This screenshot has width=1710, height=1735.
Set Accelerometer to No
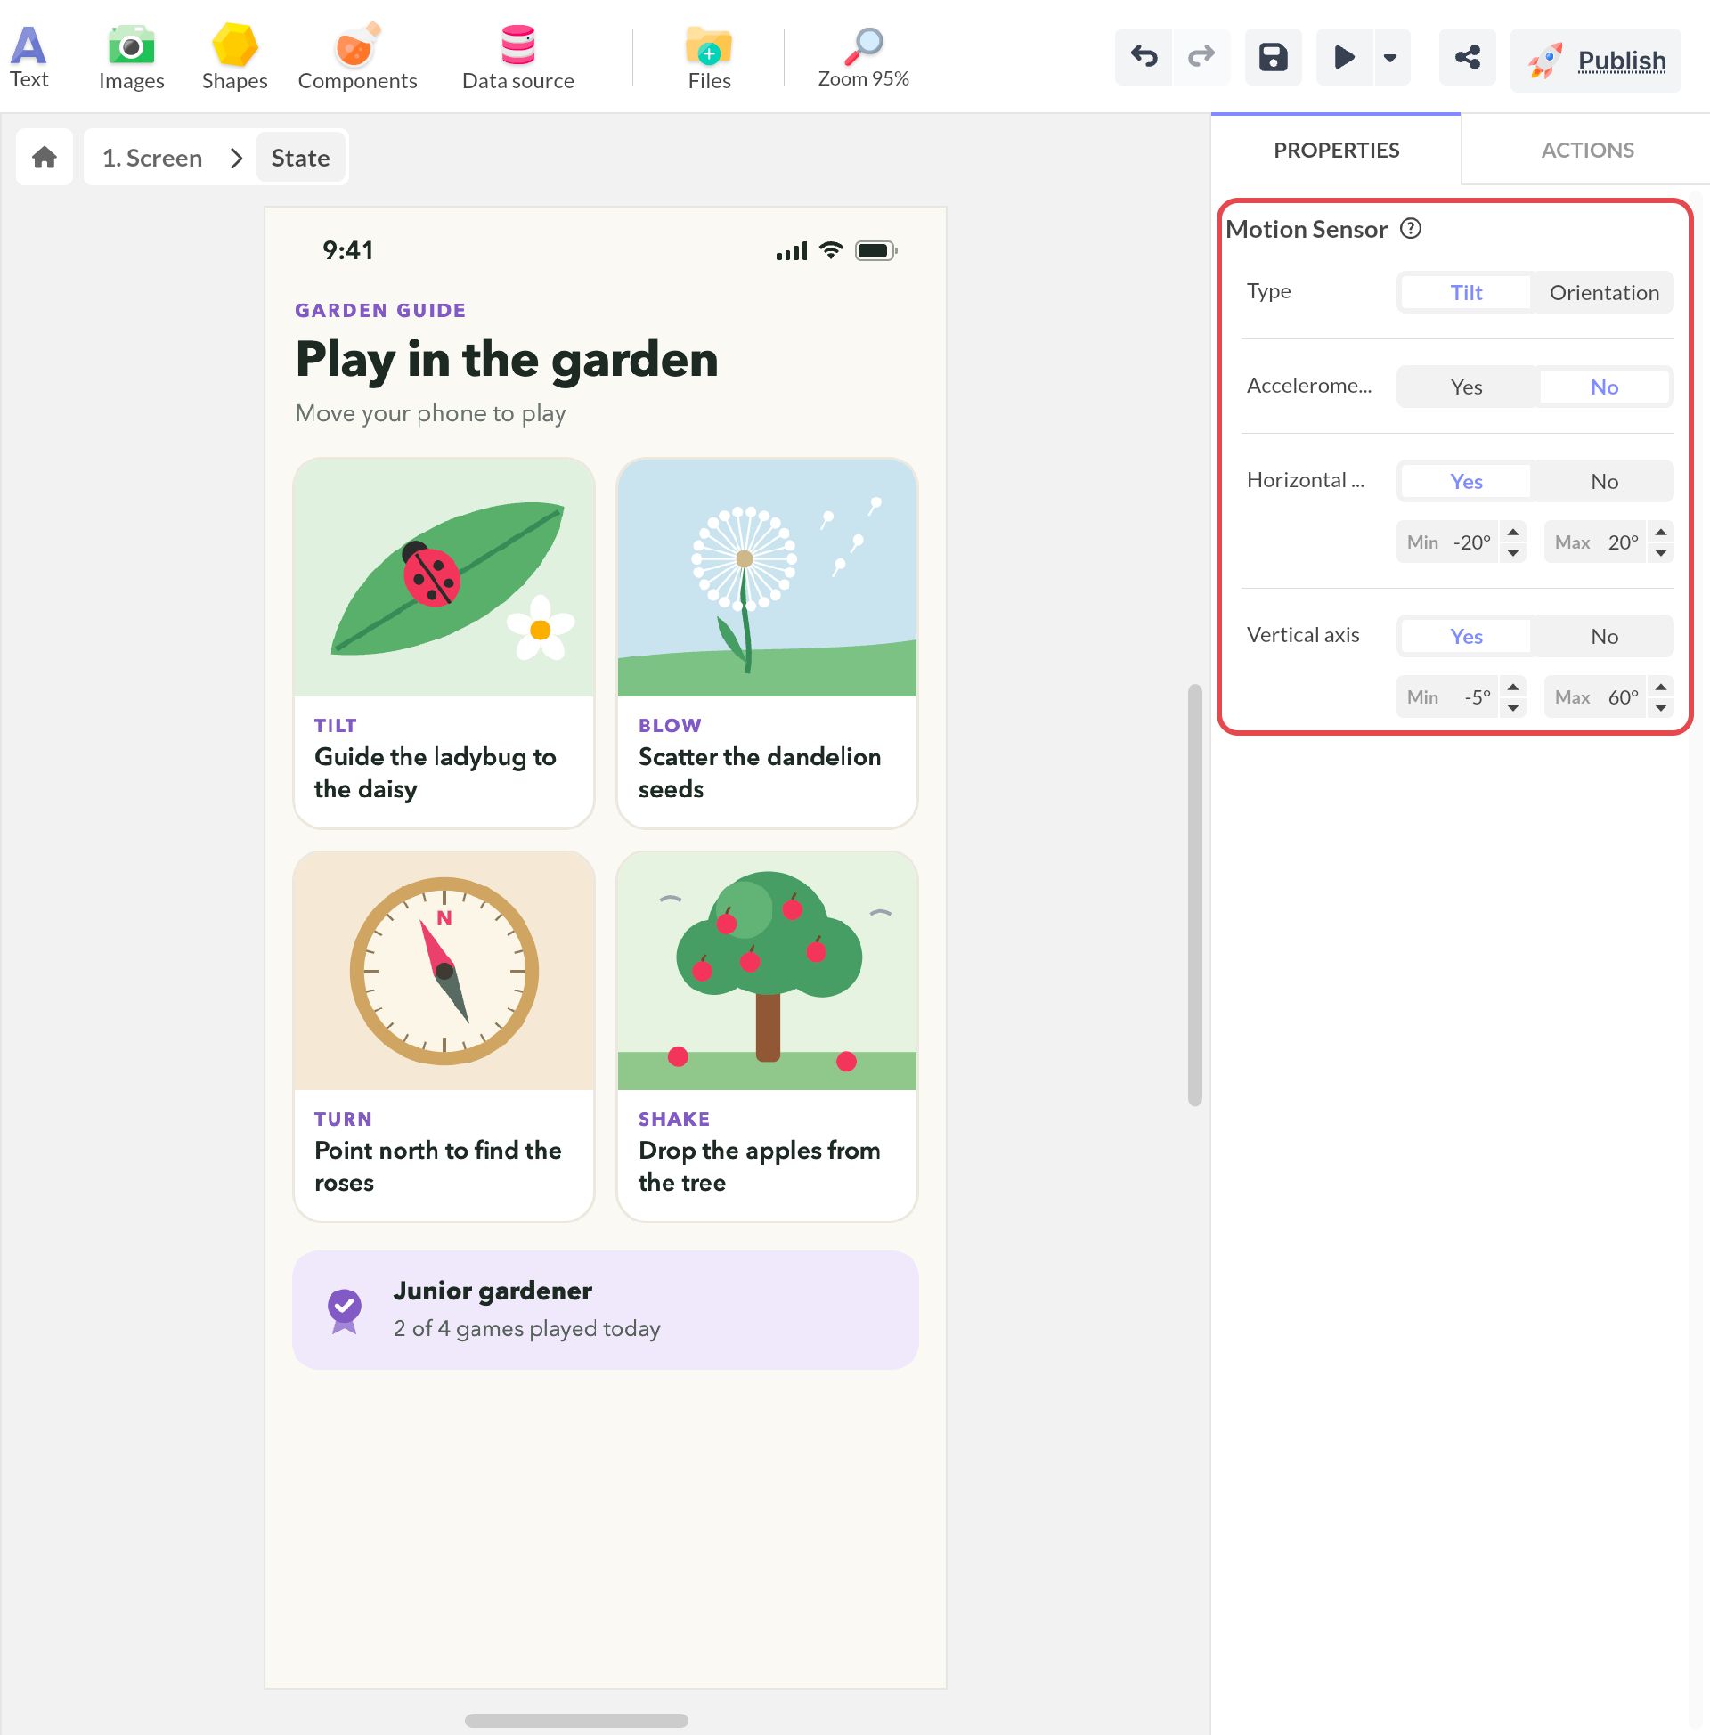[1604, 387]
